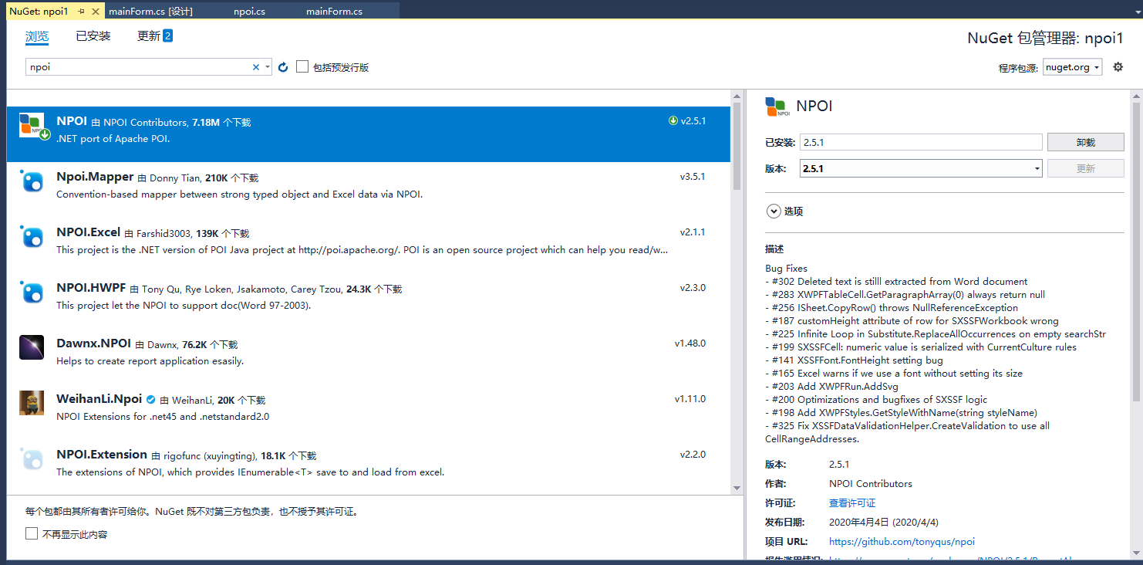This screenshot has height=565, width=1143.
Task: Switch to the 已安装 tab
Action: (x=93, y=36)
